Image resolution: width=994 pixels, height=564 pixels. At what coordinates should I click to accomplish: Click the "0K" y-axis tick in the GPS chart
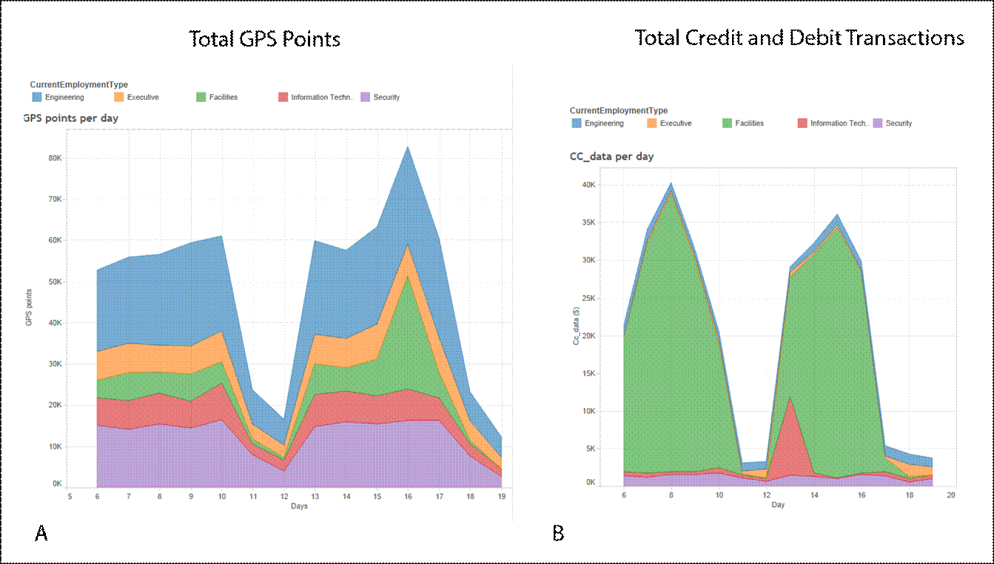coord(57,483)
